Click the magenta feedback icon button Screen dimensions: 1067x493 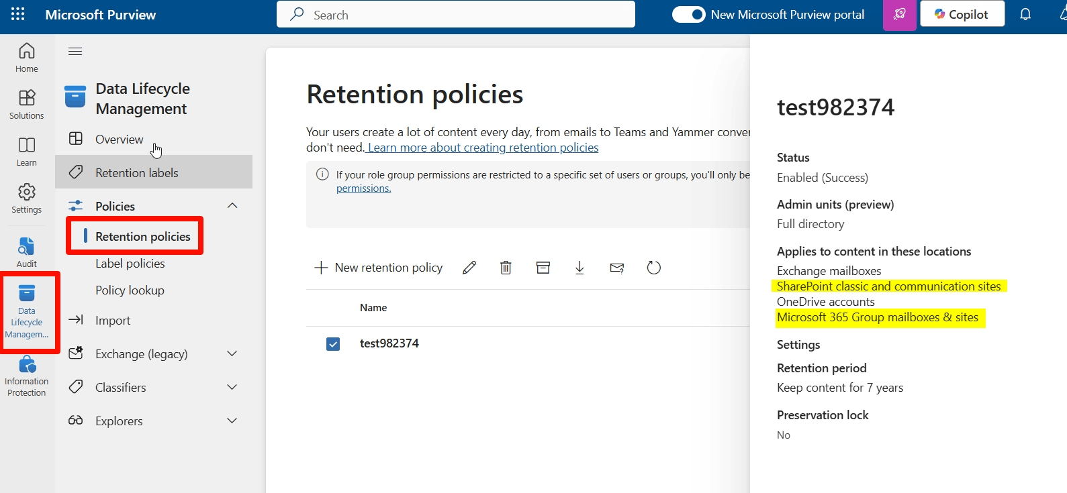[x=900, y=15]
